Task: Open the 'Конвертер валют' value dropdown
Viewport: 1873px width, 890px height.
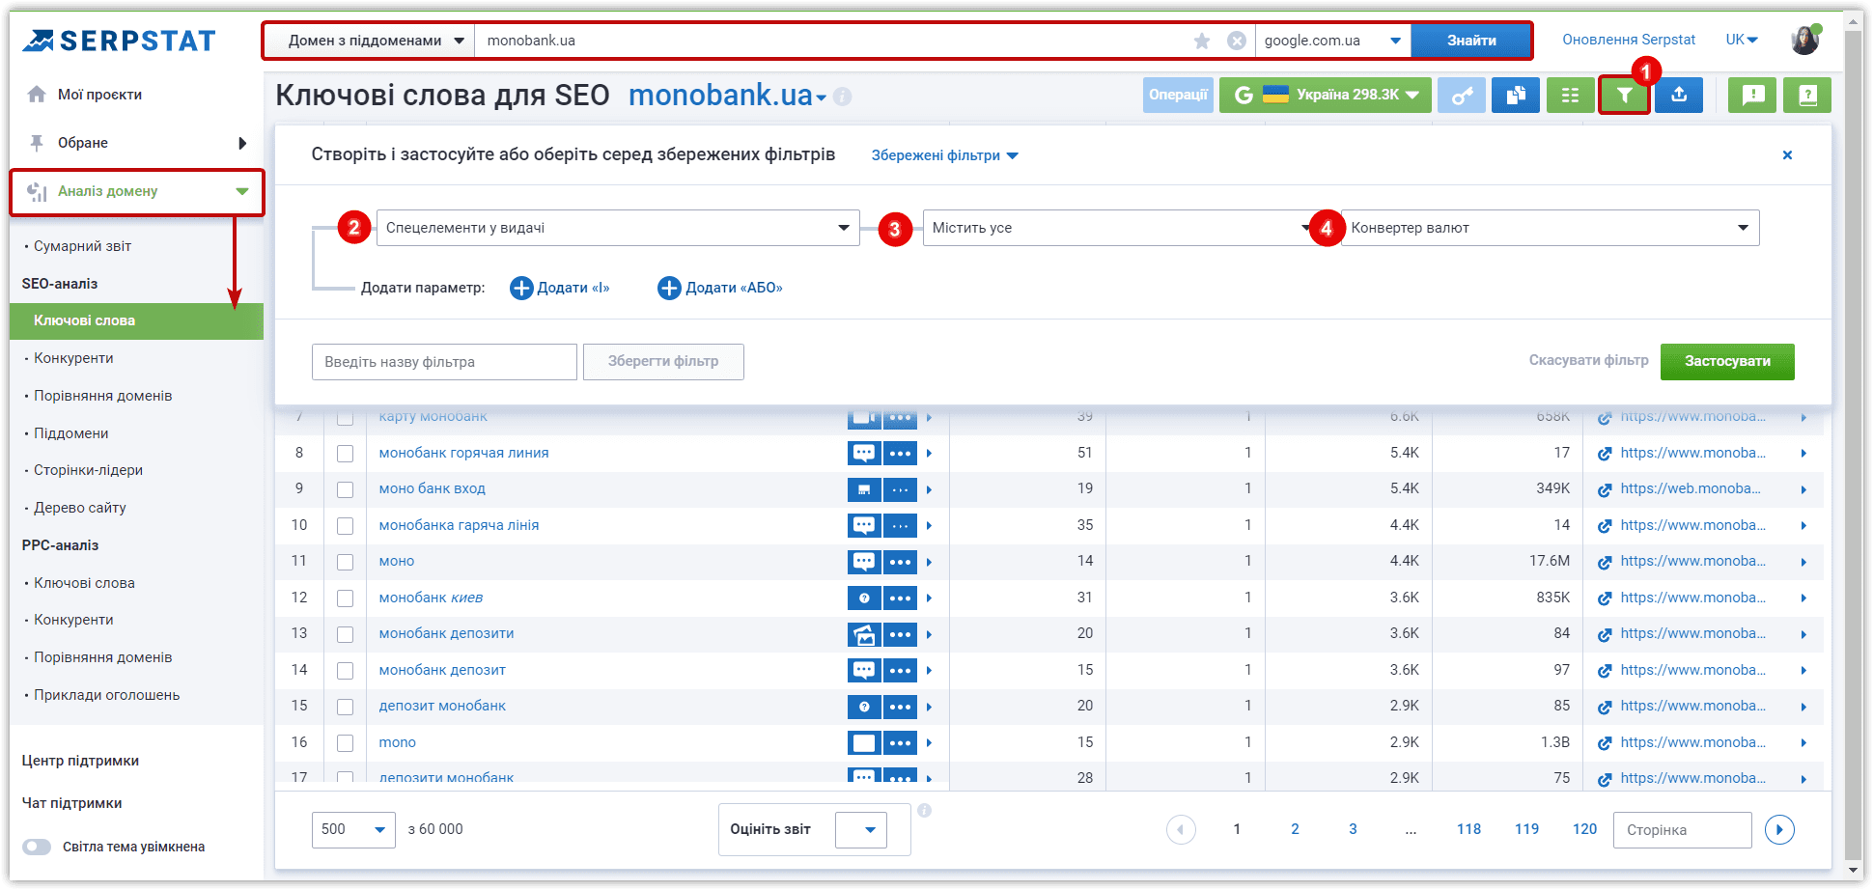Action: click(1550, 228)
